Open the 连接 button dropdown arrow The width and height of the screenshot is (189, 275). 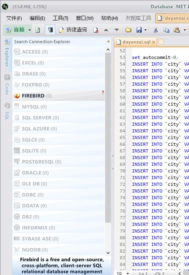(30, 30)
